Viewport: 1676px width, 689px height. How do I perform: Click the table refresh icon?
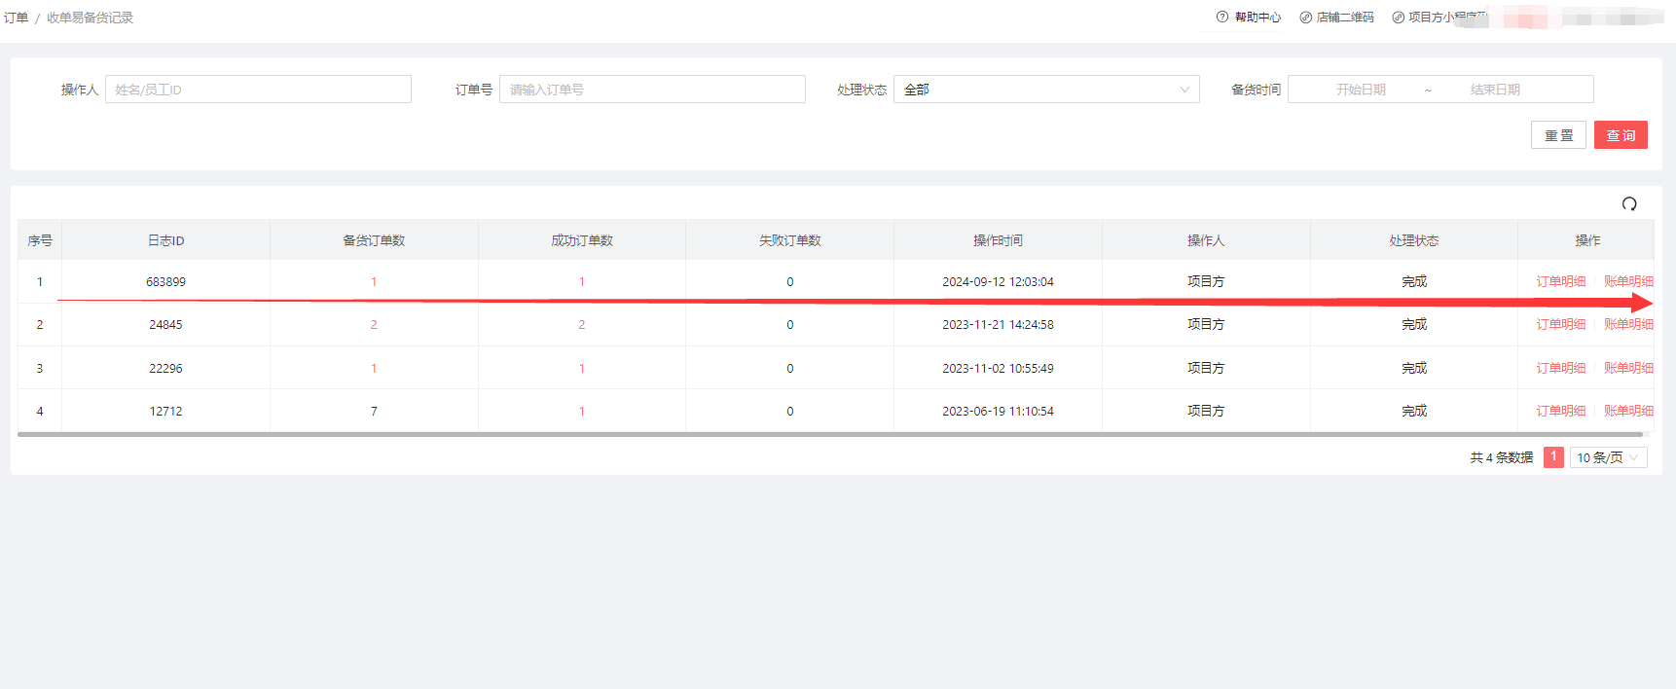coord(1629,203)
